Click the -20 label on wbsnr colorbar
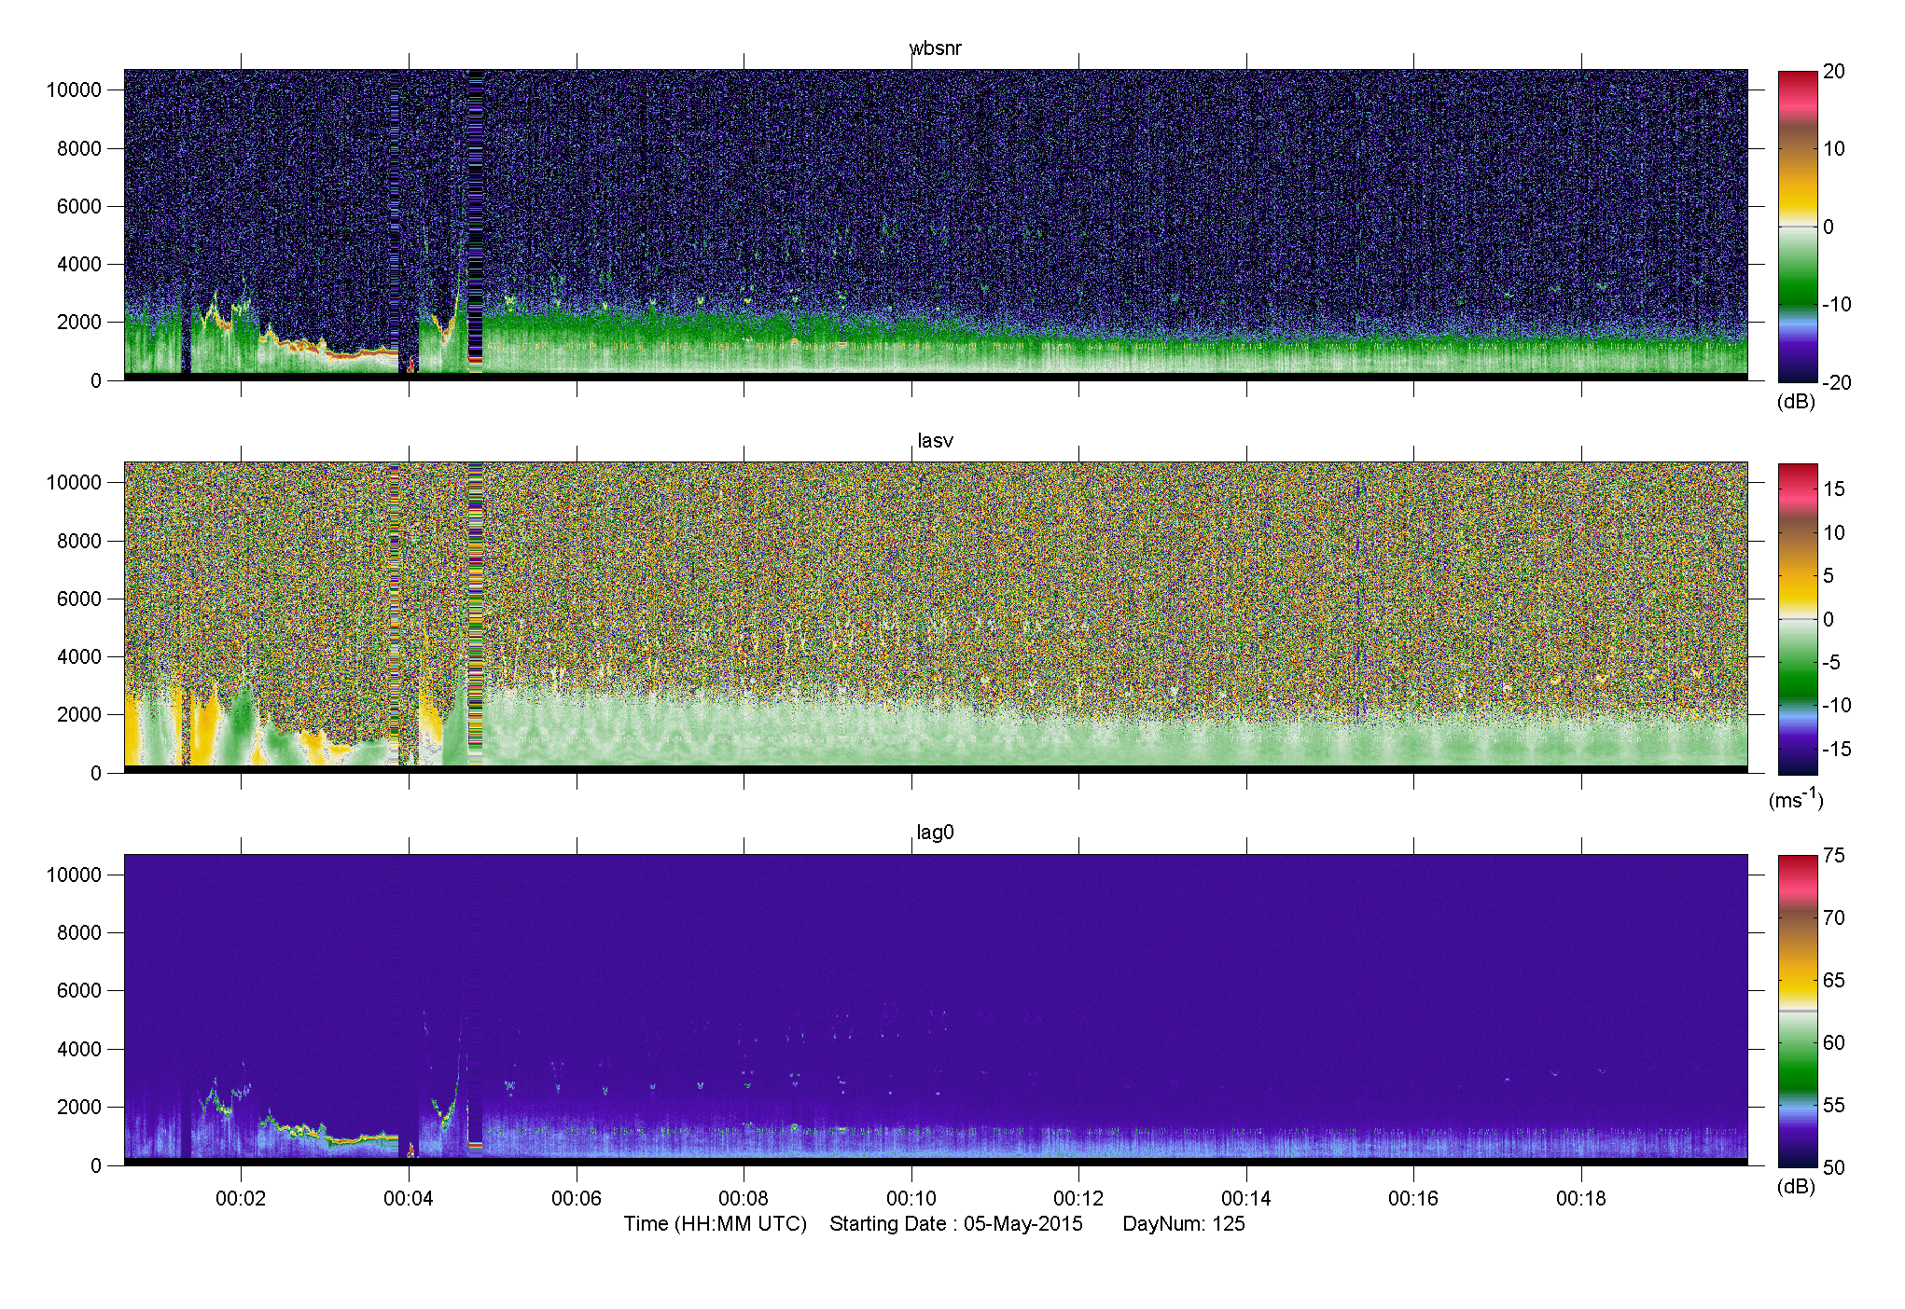This screenshot has height=1309, width=1905. click(x=1837, y=382)
